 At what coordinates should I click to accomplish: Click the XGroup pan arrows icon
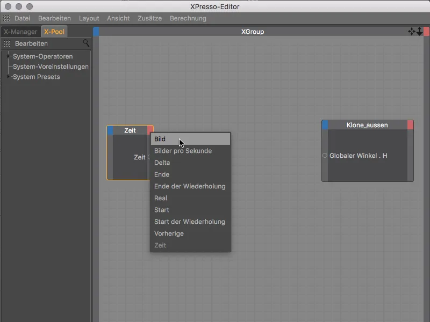412,32
